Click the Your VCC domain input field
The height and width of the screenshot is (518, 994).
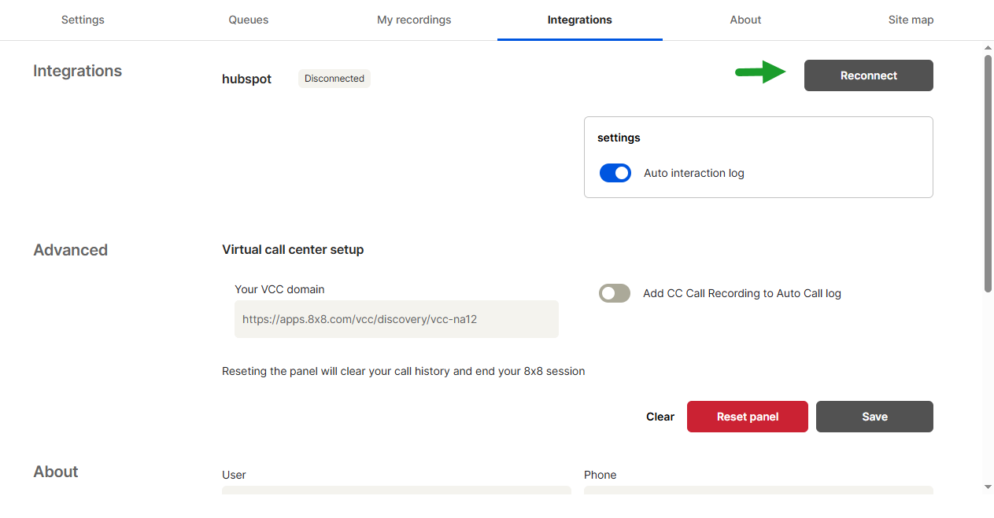pos(397,319)
